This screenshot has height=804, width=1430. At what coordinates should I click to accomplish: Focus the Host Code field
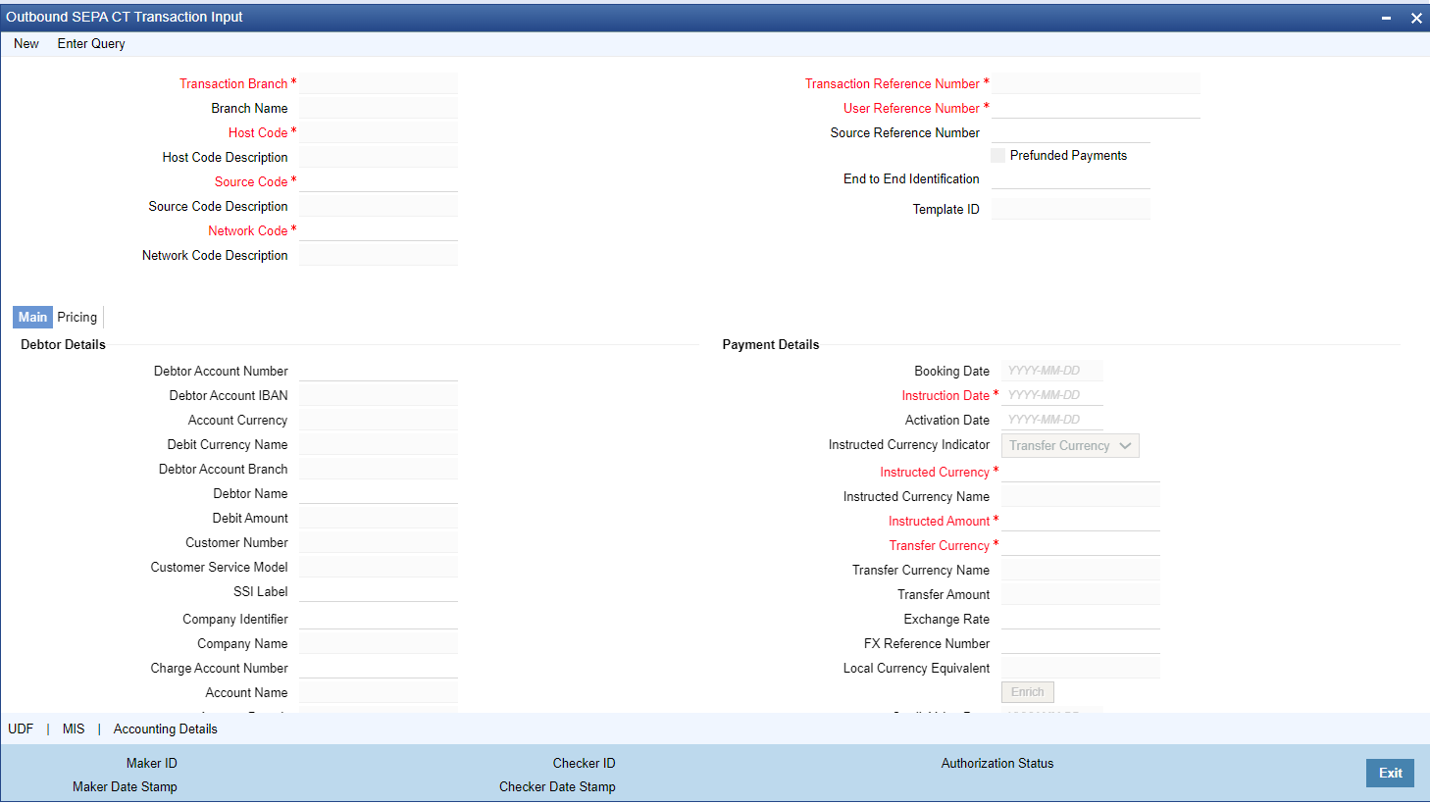click(379, 132)
